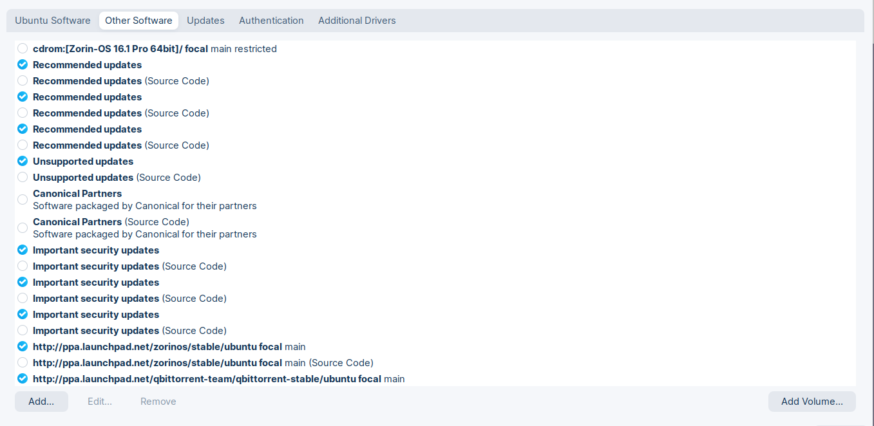The height and width of the screenshot is (426, 874).
Task: Select the row 'cdrom:[Zorin-OS 16.1 Pro 64bit]/ focal'
Action: click(x=435, y=48)
